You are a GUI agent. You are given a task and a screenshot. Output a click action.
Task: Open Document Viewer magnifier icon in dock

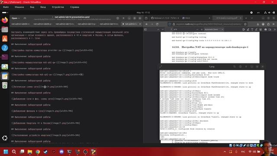(5, 66)
